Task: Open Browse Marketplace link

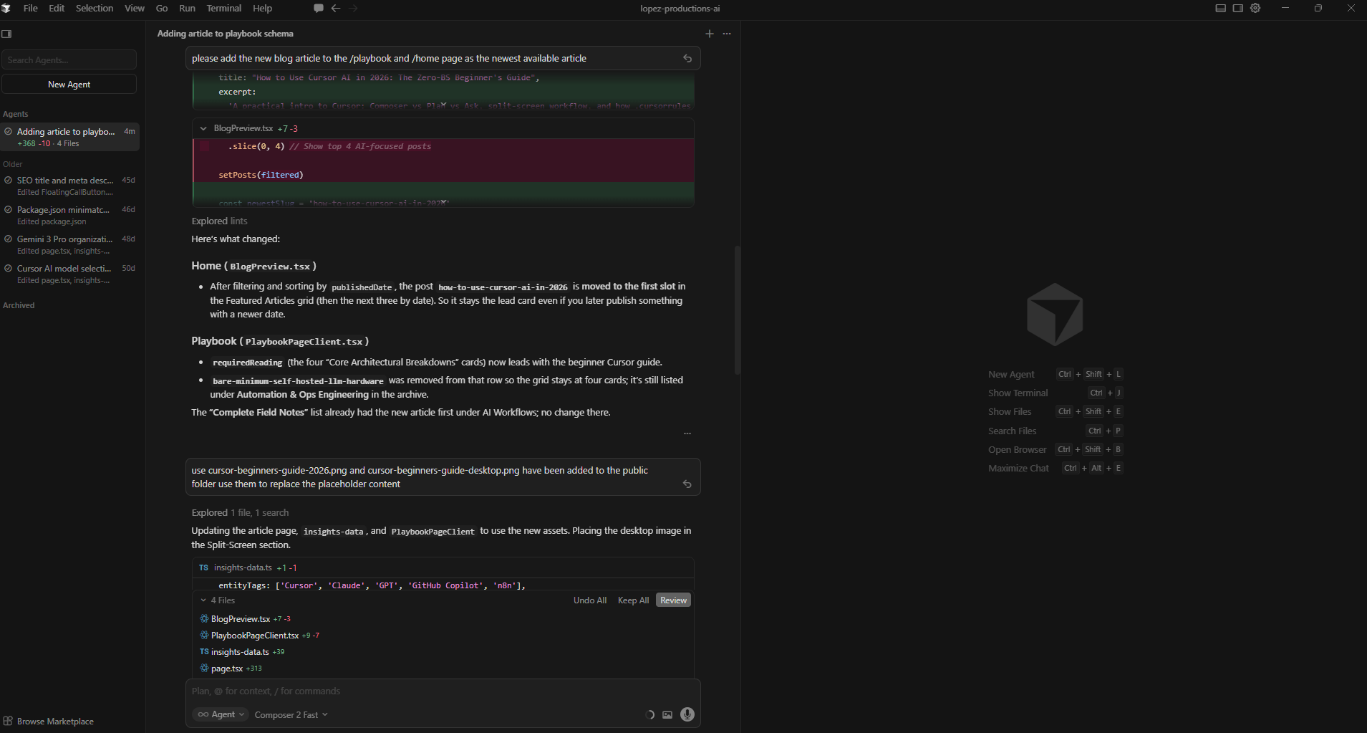Action: (x=55, y=722)
